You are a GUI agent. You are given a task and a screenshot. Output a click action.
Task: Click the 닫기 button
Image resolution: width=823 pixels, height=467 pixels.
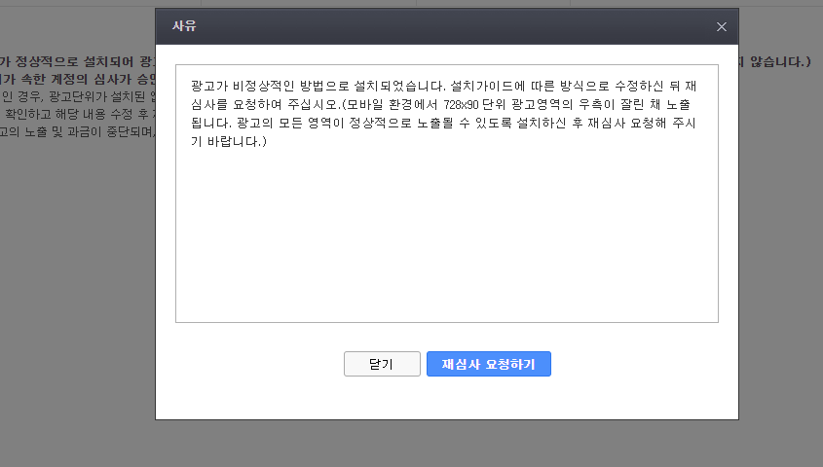click(x=382, y=364)
